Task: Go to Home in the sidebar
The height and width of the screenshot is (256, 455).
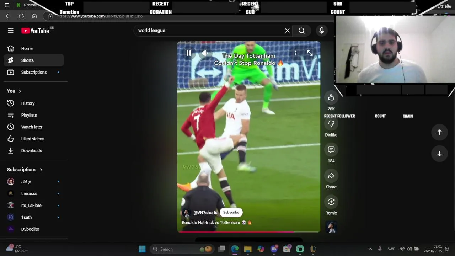Action: click(x=34, y=49)
